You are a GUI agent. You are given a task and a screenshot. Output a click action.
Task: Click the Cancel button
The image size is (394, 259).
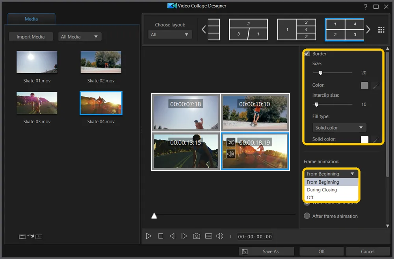click(x=368, y=252)
